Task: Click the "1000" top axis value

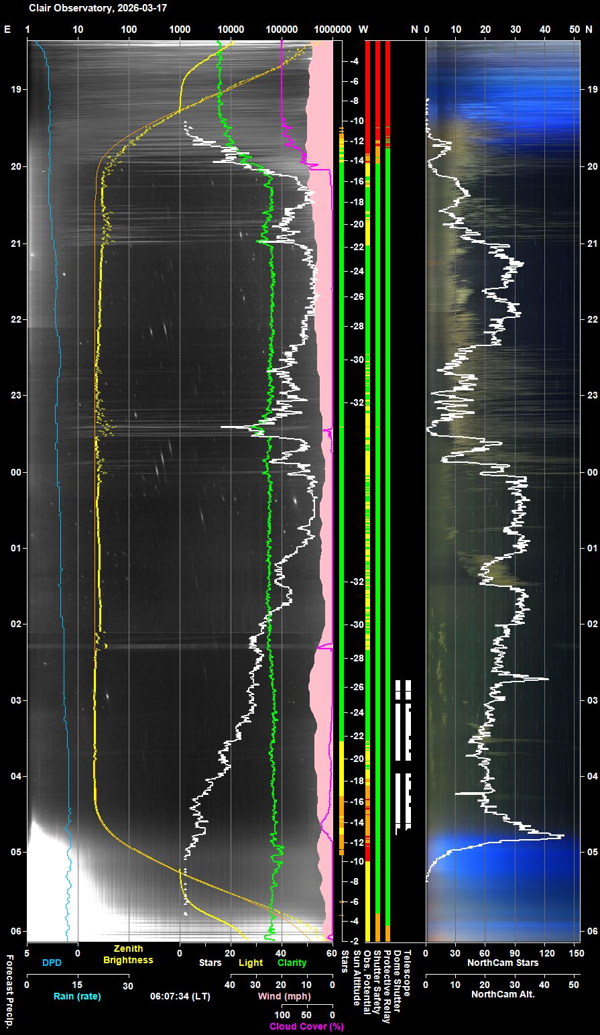Action: click(180, 30)
